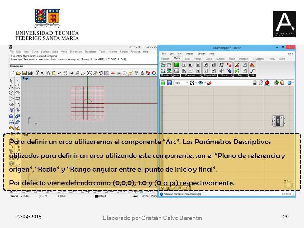
Task: Add the Multiplication (×) operator component
Action: click(x=190, y=65)
